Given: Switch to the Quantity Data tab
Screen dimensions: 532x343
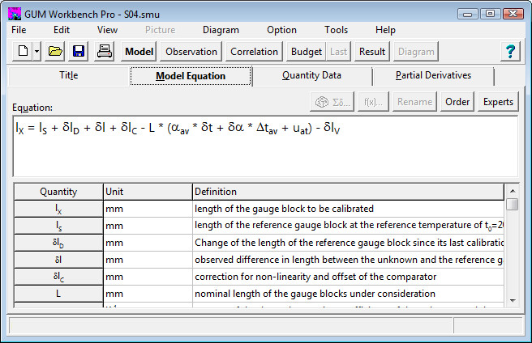Looking at the screenshot, I should tap(311, 76).
